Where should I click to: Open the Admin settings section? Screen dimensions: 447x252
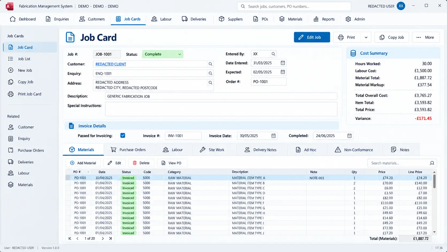coord(355,19)
